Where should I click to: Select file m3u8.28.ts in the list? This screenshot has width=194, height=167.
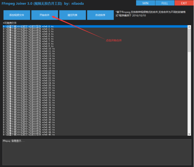(95, 93)
